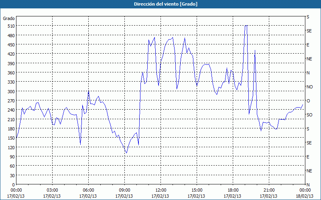Click the 480 value on the degree axis

[x=11, y=36]
